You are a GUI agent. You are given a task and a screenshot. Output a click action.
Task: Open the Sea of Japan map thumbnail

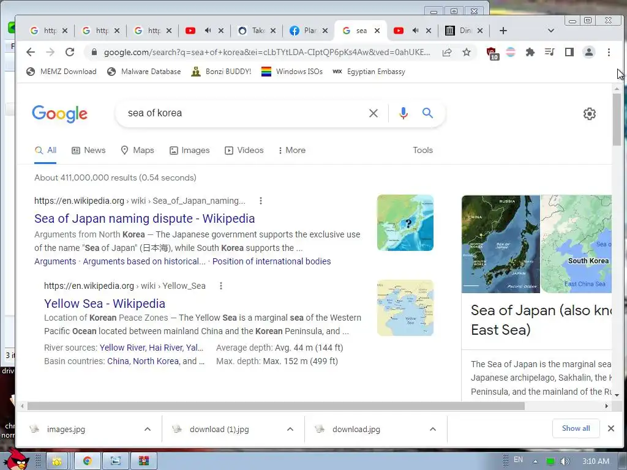click(x=405, y=223)
